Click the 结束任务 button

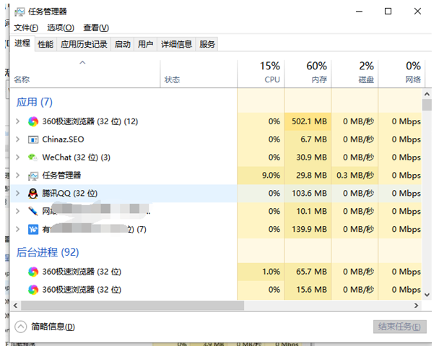click(399, 327)
